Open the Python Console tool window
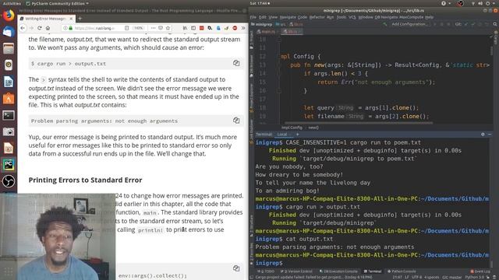Screen dimensions: 499x280 tap(402, 271)
